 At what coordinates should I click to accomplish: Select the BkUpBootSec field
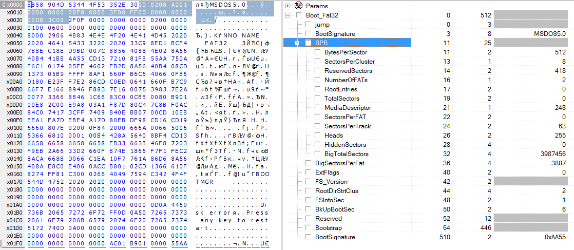click(x=335, y=209)
